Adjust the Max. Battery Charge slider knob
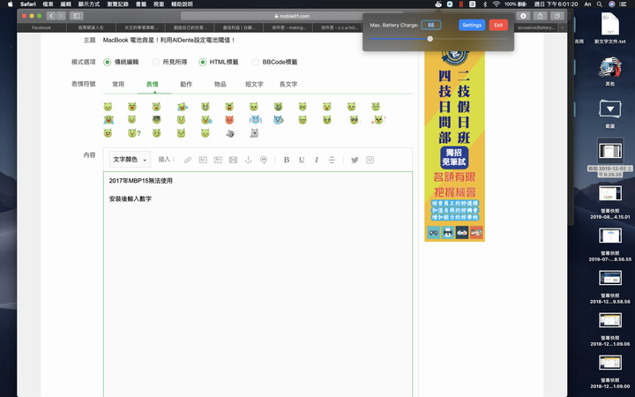This screenshot has width=635, height=397. [x=430, y=39]
